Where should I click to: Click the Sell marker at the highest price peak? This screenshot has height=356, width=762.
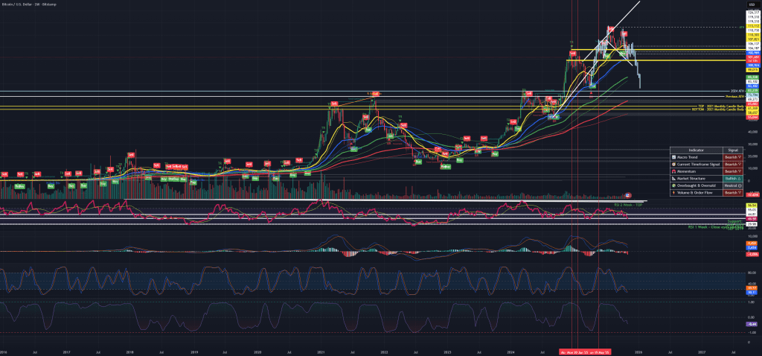(611, 30)
